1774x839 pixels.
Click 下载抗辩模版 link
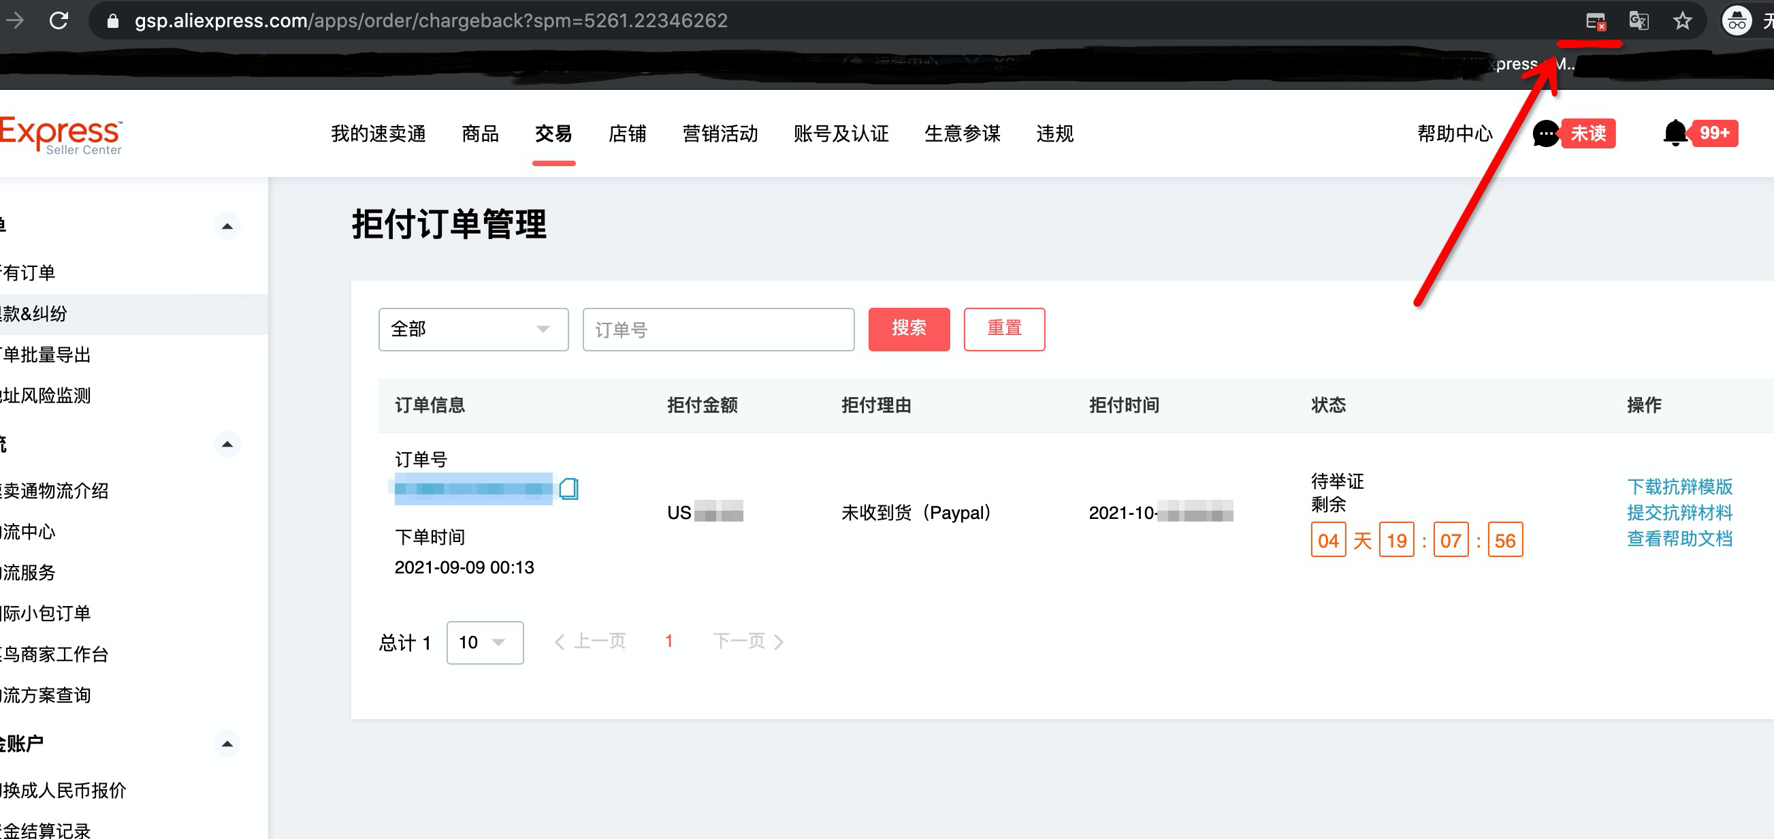(x=1679, y=487)
